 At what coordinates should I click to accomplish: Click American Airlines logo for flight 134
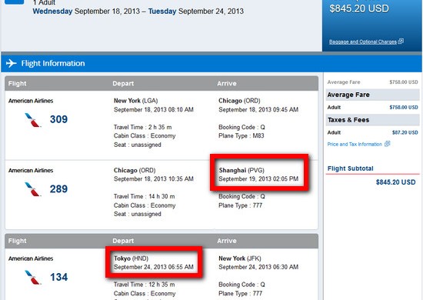32,278
